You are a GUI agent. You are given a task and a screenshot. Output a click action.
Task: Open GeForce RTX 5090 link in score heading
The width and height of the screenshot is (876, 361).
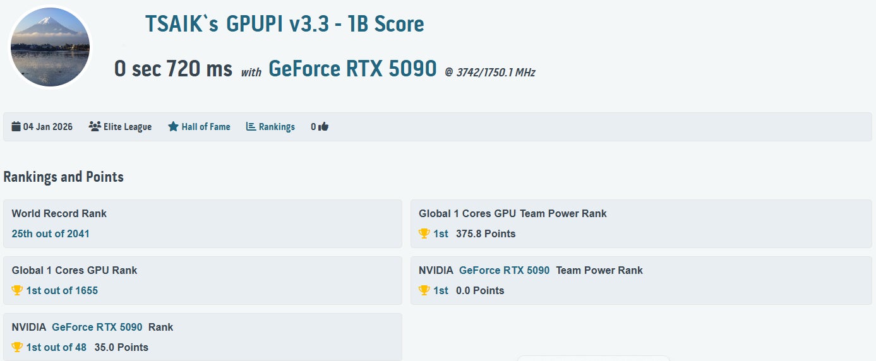point(352,68)
